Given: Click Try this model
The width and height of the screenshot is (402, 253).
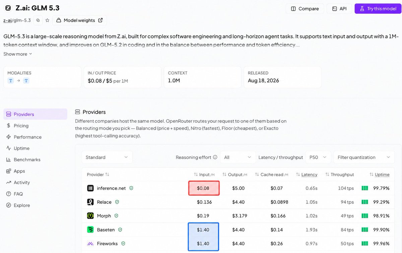Looking at the screenshot, I should pyautogui.click(x=378, y=9).
